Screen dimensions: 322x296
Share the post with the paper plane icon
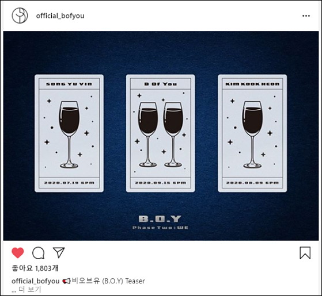pos(59,252)
